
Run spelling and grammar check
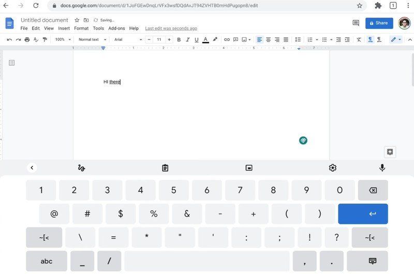pos(36,40)
